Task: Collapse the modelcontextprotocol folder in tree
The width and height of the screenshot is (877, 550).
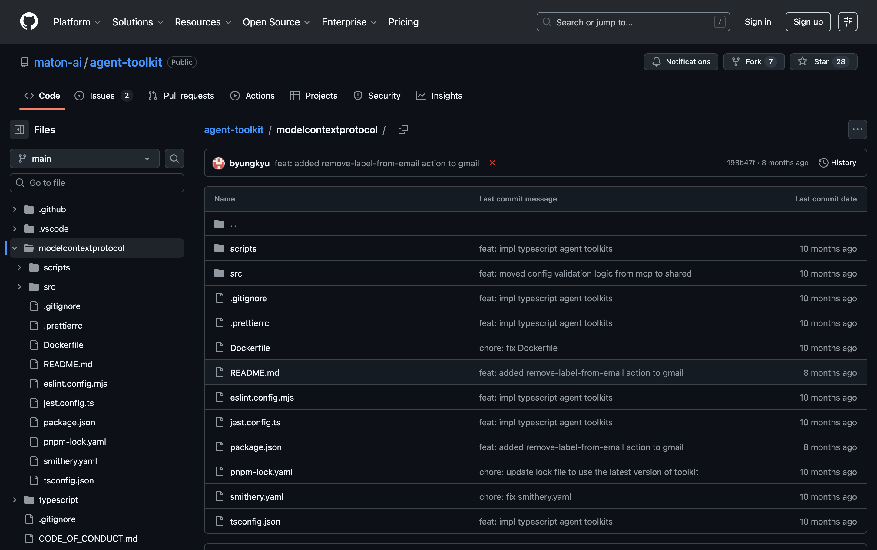Action: pos(15,248)
